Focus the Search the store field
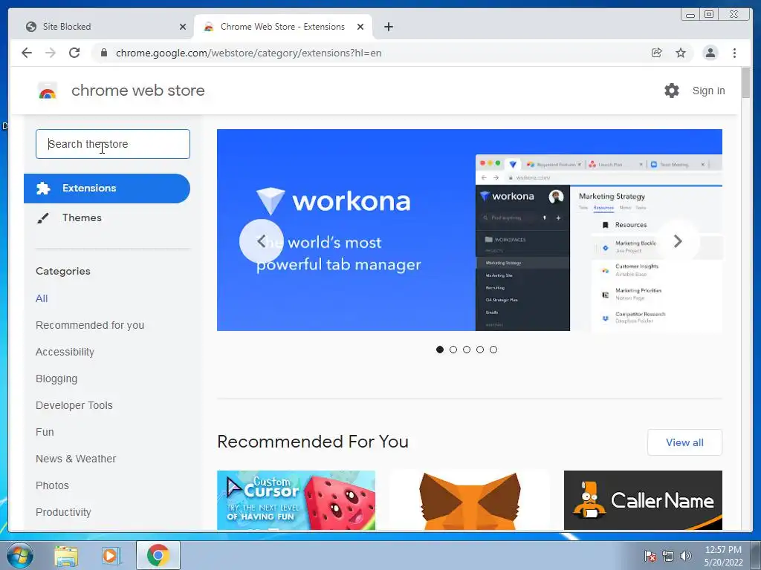Image resolution: width=761 pixels, height=570 pixels. click(113, 144)
